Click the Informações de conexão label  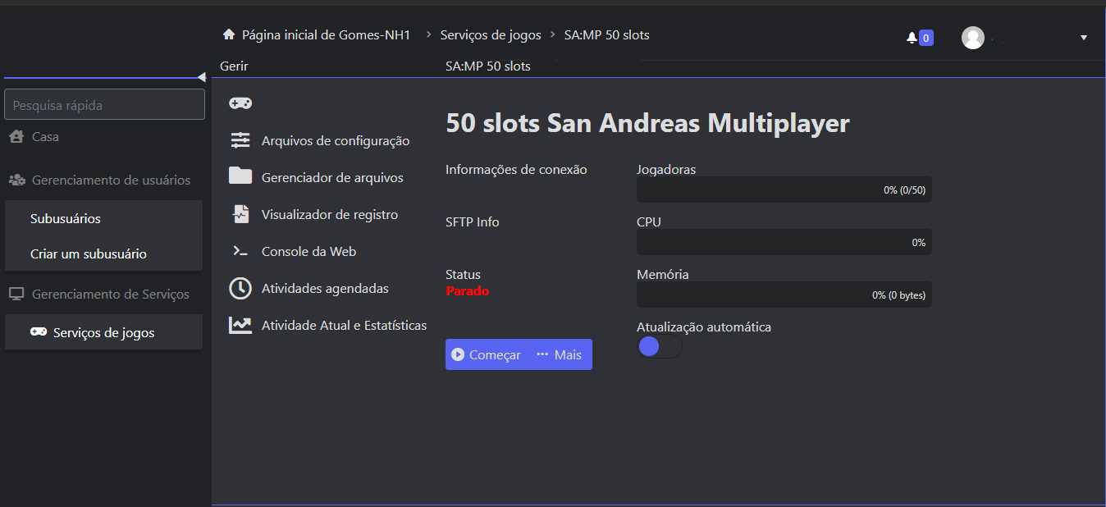coord(516,170)
